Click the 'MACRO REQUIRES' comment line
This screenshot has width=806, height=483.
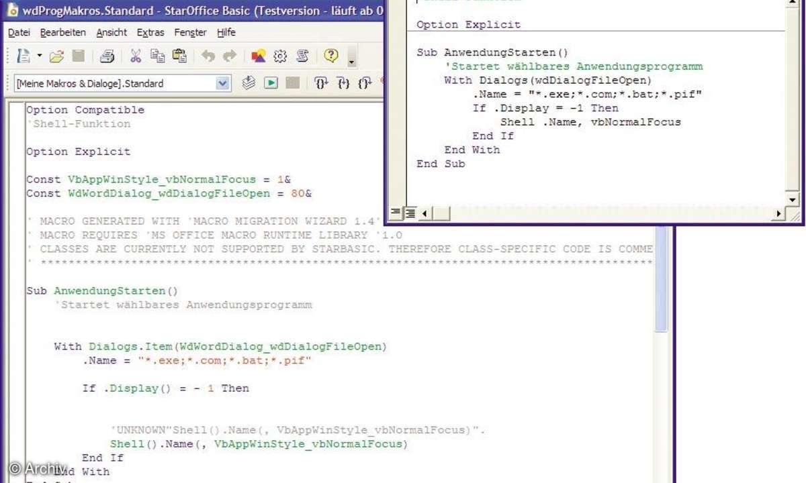[x=214, y=235]
